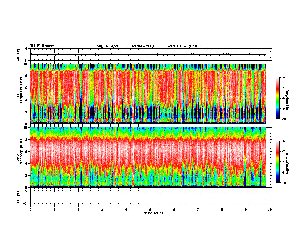The image size is (304, 235).
Task: Click the "ch.3(V)" axis label
Action: 18,197
